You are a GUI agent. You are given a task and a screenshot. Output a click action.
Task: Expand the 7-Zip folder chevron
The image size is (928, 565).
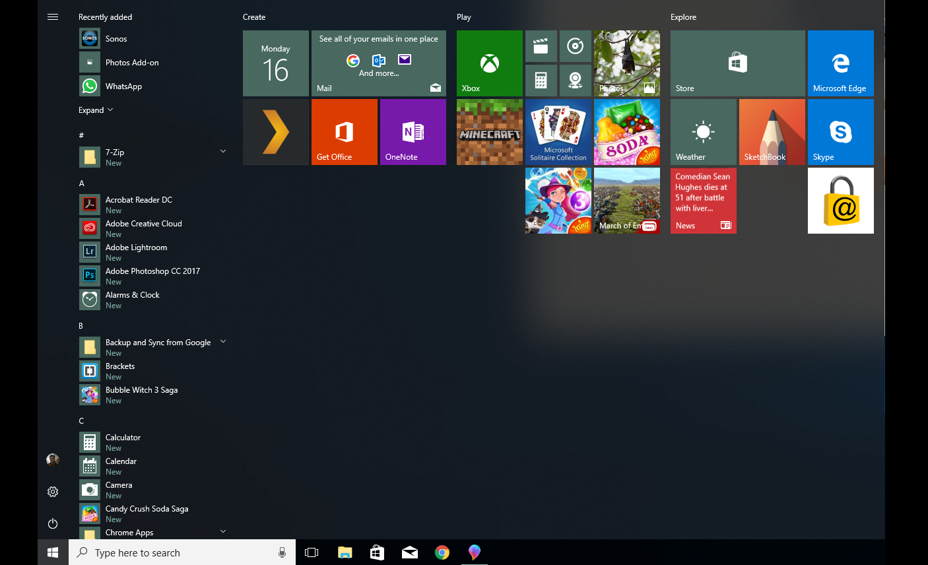(223, 151)
